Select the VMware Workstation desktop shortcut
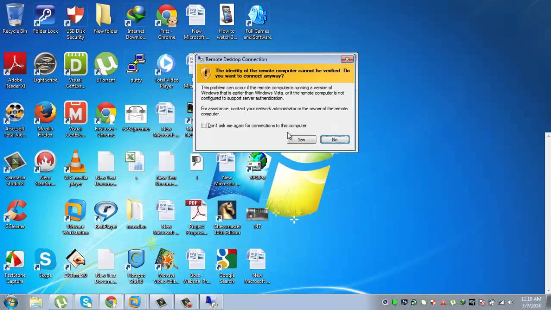Viewport: 551px width, 310px height. point(75,217)
